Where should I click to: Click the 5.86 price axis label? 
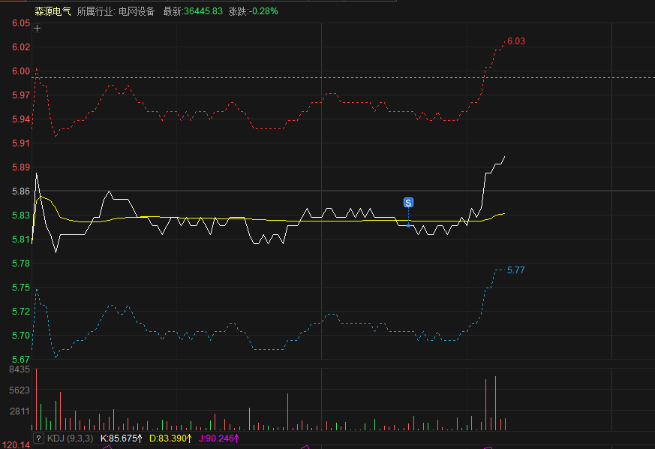click(21, 191)
